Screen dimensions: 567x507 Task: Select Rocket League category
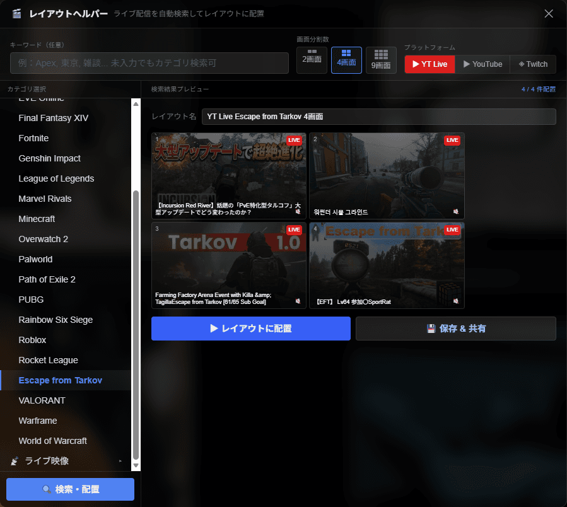[x=66, y=360]
